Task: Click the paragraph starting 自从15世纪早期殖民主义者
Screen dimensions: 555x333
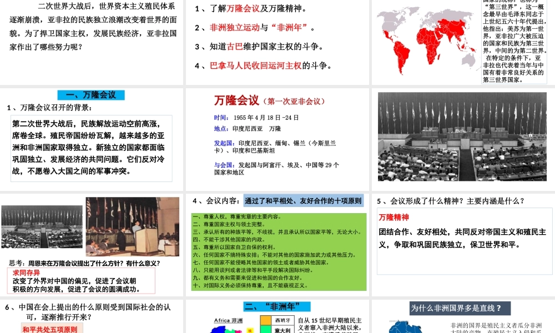Action: click(330, 325)
